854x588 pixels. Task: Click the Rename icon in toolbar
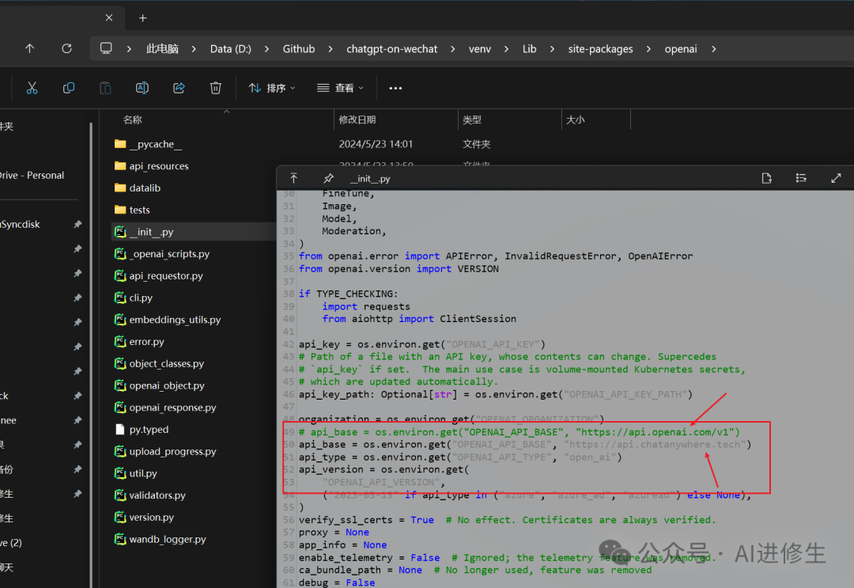[142, 88]
